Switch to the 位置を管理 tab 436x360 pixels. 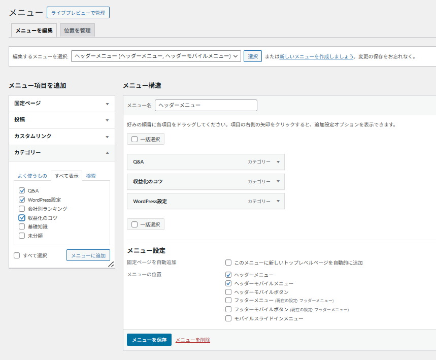[x=77, y=30]
